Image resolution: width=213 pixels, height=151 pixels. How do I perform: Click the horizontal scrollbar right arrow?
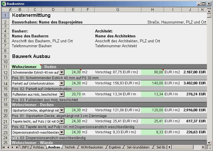click(203, 147)
